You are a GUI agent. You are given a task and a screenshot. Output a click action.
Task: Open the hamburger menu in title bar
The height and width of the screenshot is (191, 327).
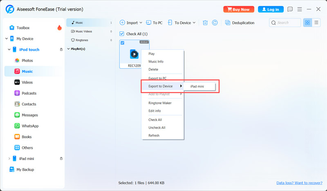(x=300, y=9)
